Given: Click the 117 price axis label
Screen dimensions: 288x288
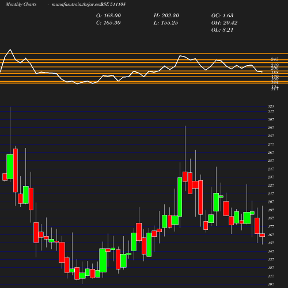Looking at the screenshot, I should pos(271,276).
